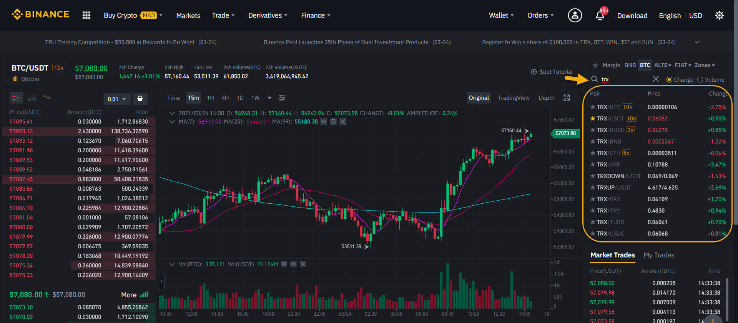
Task: Select the TRX/ETH pair row
Action: (x=658, y=153)
